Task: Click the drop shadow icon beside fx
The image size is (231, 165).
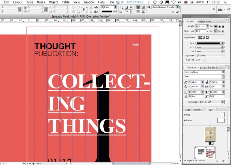Action: pos(127,8)
